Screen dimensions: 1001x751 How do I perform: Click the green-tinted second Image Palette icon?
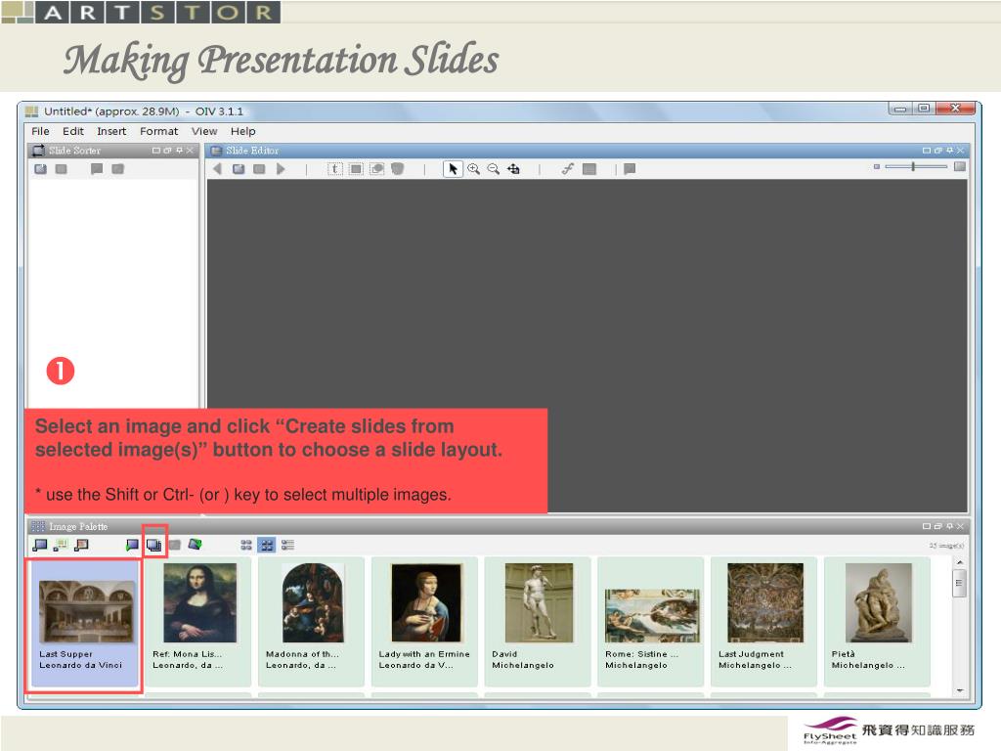click(61, 545)
